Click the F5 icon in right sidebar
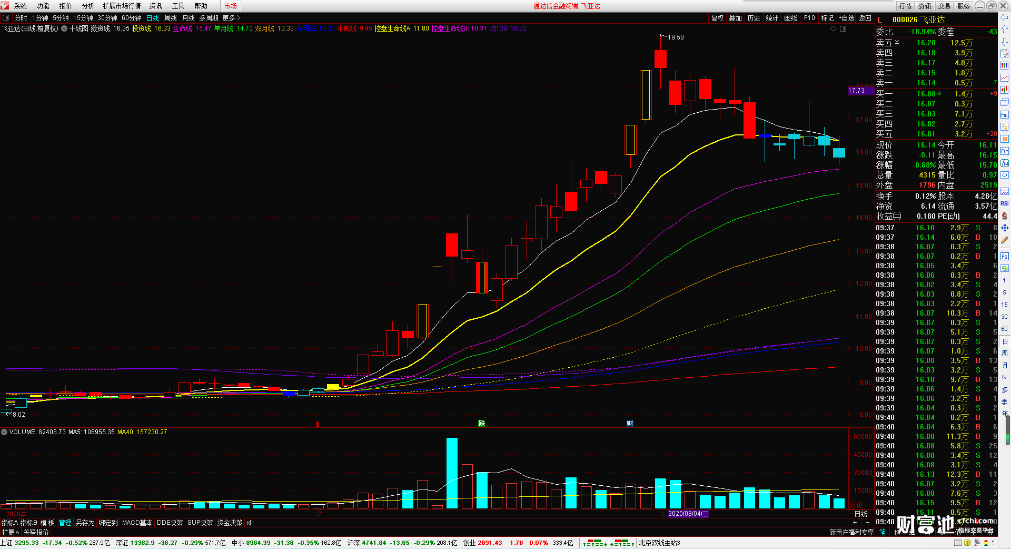The image size is (1011, 549). click(1004, 257)
